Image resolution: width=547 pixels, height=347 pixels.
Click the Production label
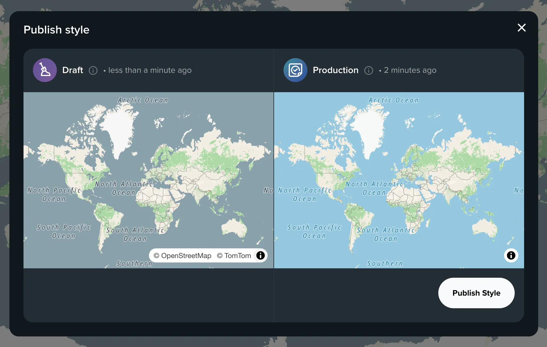click(x=335, y=70)
